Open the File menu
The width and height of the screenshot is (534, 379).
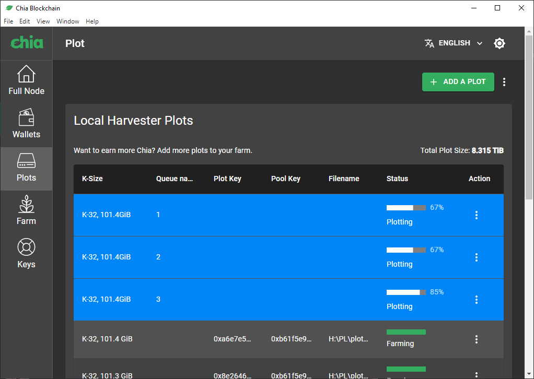click(x=8, y=21)
